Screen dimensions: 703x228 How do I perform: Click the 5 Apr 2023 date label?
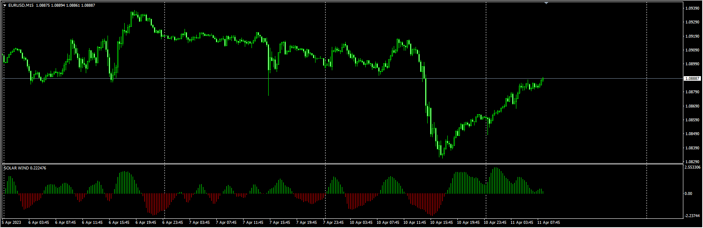tap(11, 223)
